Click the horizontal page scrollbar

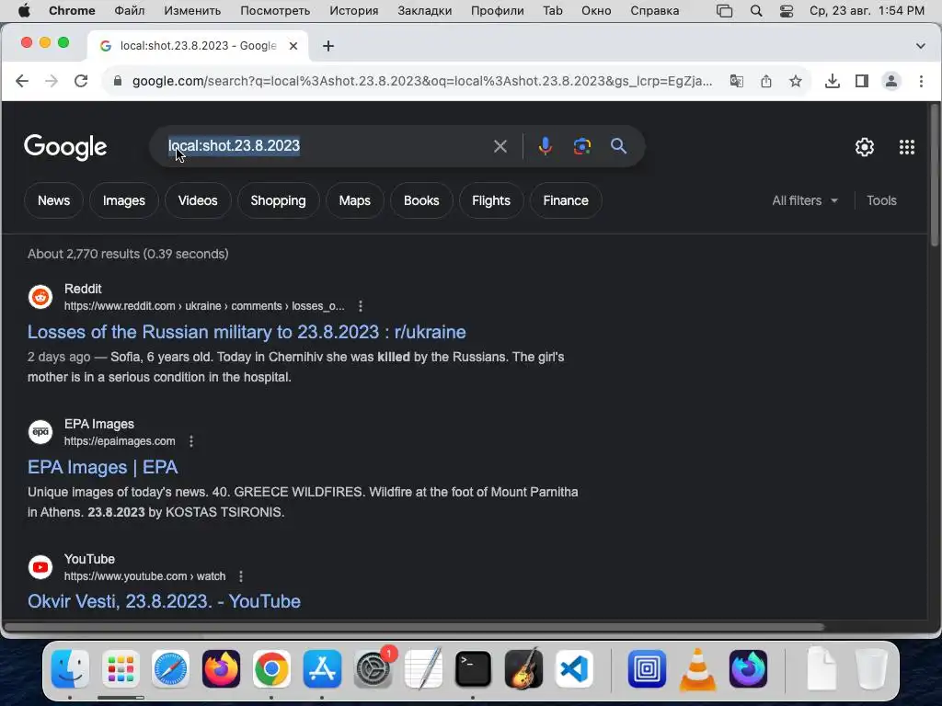coord(415,627)
